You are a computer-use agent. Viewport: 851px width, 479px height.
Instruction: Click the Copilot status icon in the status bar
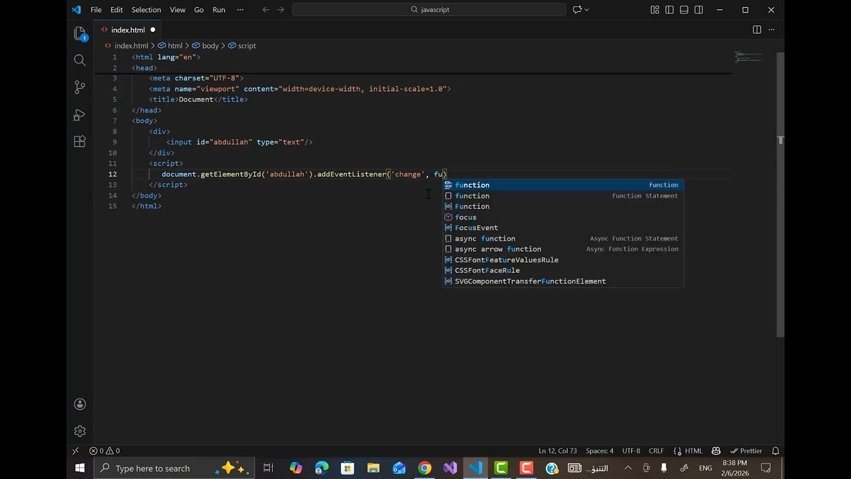[716, 451]
